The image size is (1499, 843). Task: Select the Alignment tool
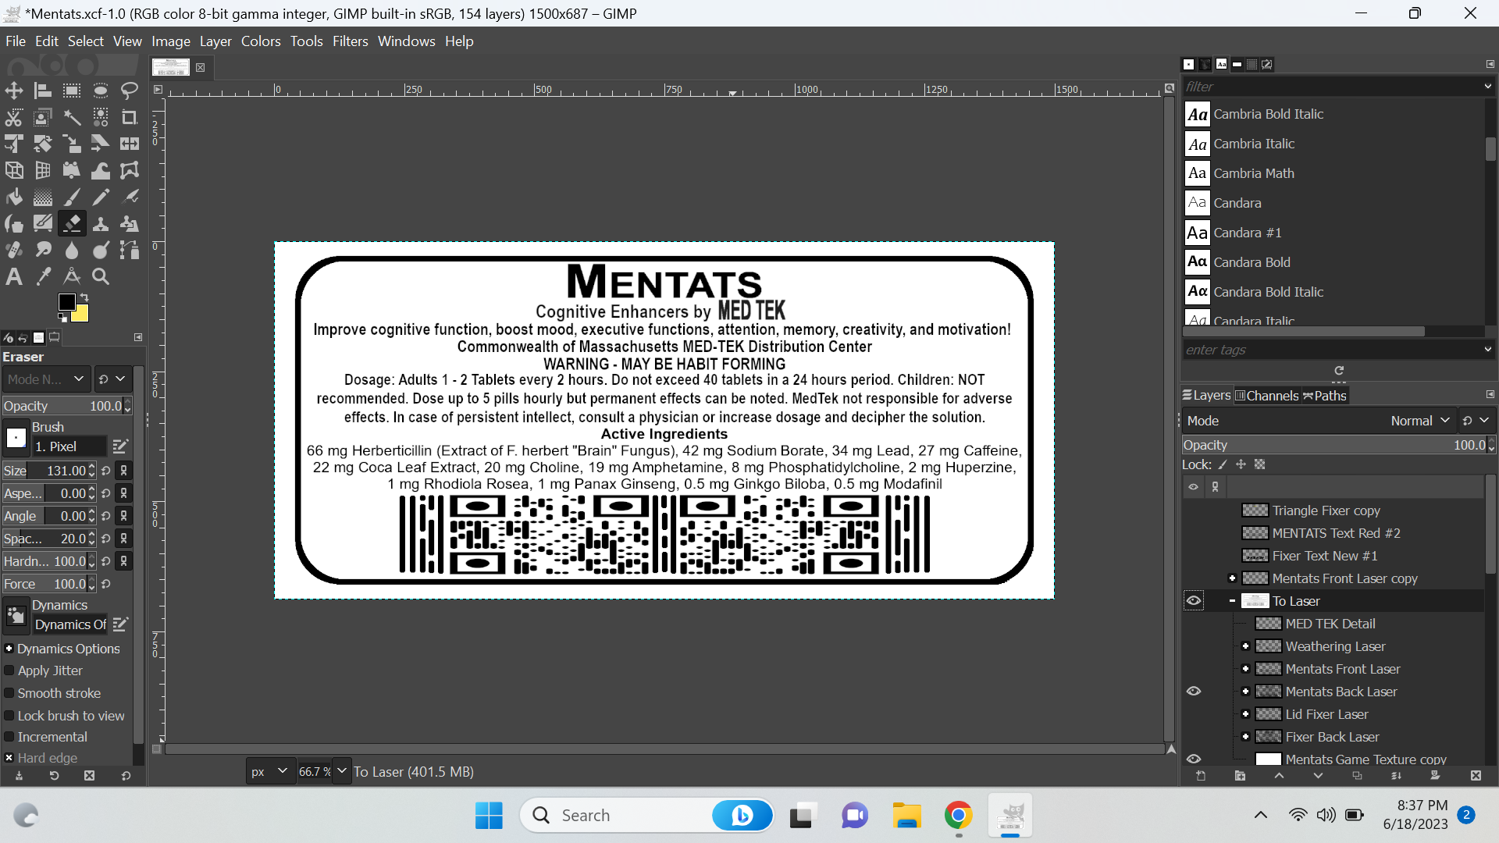click(x=43, y=91)
